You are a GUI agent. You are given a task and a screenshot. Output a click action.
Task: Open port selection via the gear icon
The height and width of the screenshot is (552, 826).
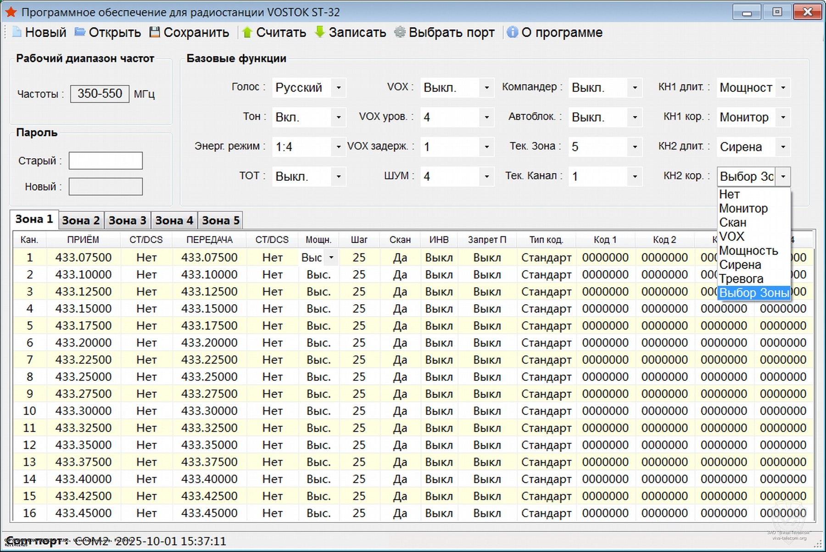(400, 32)
